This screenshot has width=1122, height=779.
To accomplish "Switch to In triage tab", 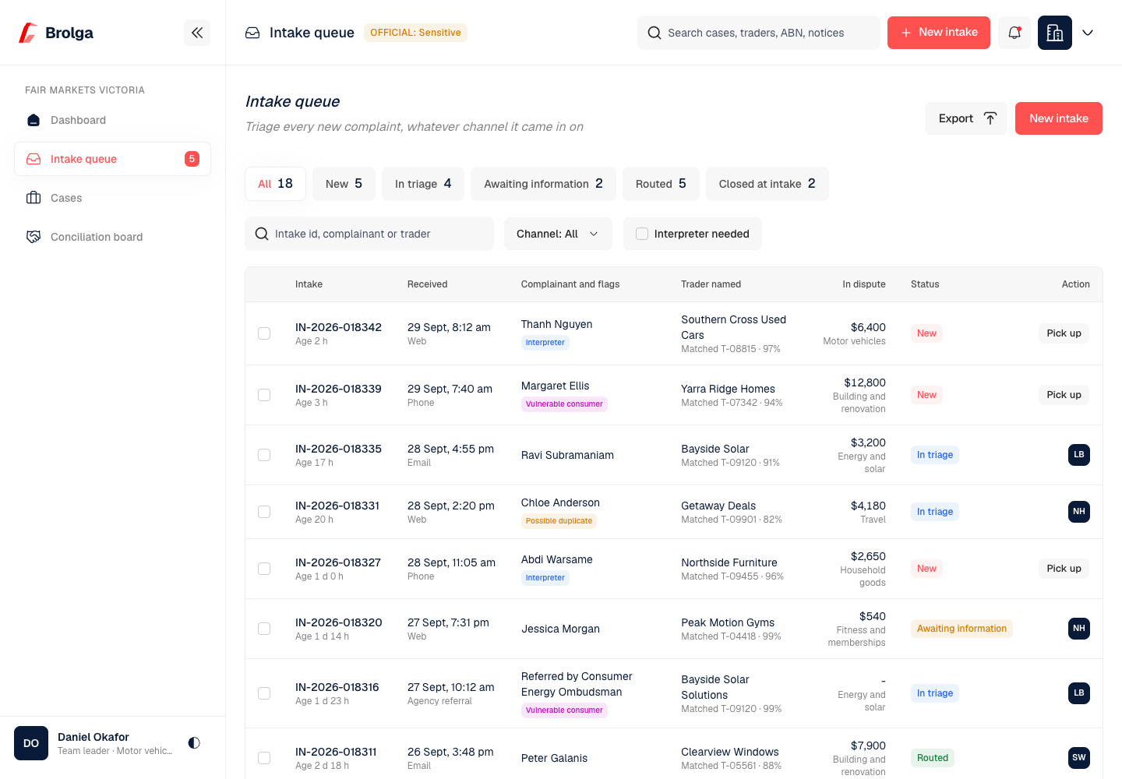I will 423,184.
